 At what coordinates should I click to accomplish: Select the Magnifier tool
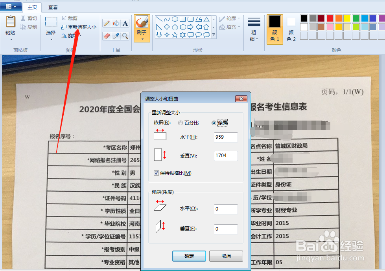(x=125, y=36)
